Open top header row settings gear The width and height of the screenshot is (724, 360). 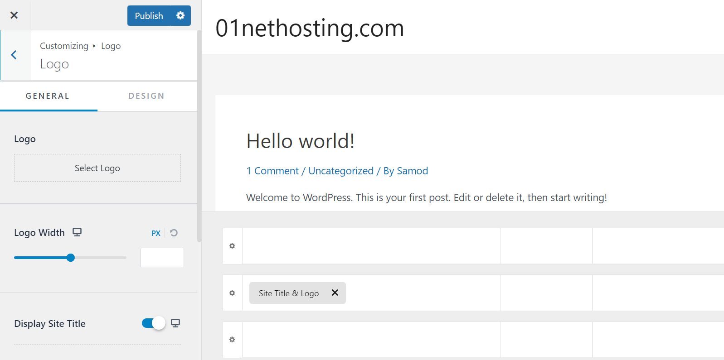pyautogui.click(x=232, y=246)
